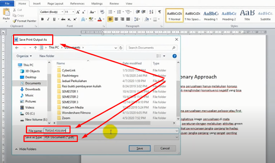Screen dimensions: 275x163
Task: Open the Organize menu
Action: point(24,56)
